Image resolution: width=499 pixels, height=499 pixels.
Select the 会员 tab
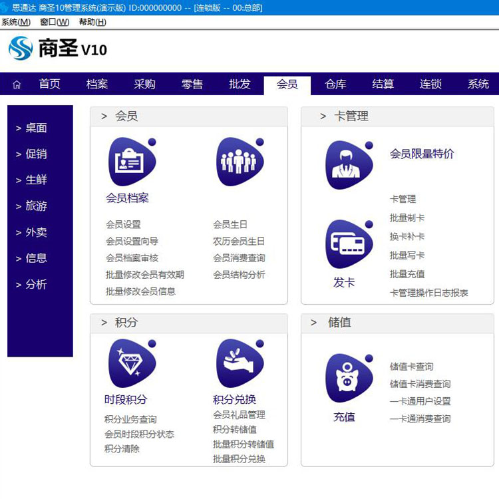point(287,84)
